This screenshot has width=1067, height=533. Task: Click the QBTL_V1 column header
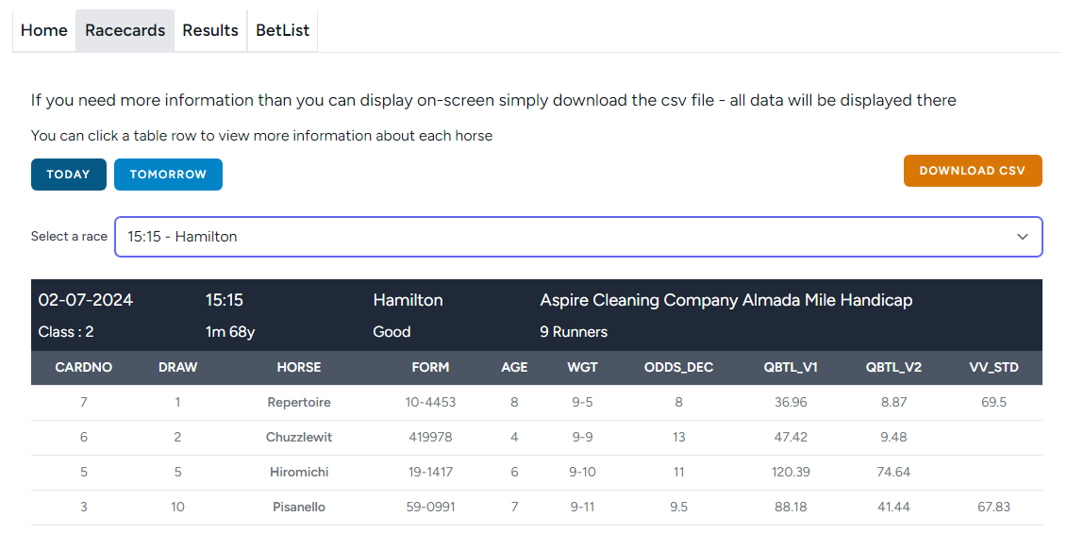tap(791, 368)
